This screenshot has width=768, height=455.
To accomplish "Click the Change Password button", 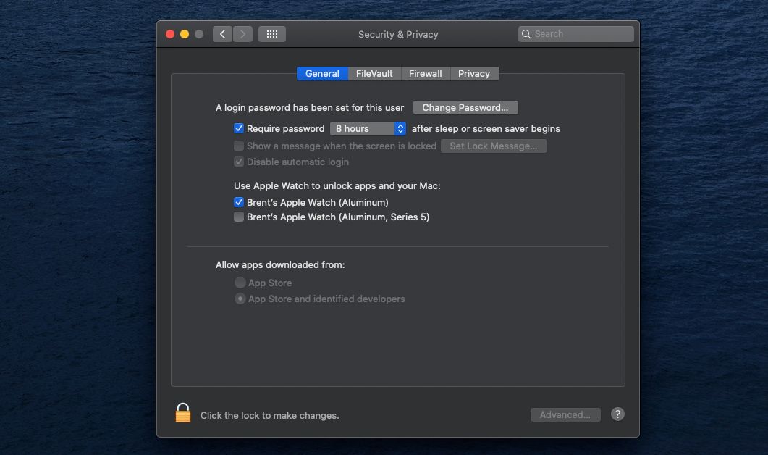I will coord(465,107).
